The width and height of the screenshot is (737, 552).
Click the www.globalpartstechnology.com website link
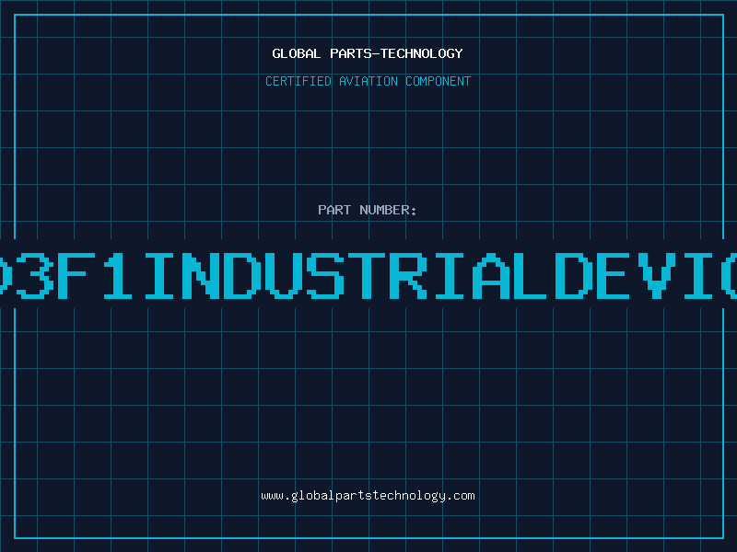[368, 495]
